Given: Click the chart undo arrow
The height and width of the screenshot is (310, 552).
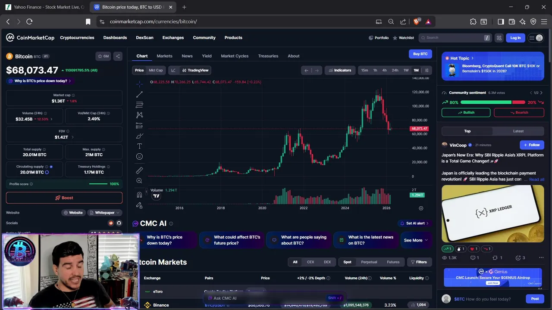Looking at the screenshot, I should point(306,70).
